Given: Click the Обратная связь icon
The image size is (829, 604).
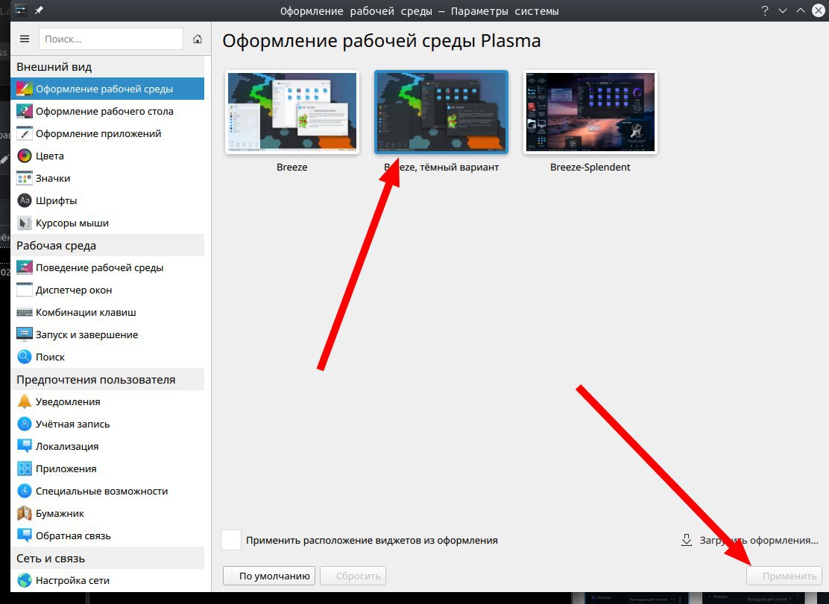Looking at the screenshot, I should click(25, 535).
